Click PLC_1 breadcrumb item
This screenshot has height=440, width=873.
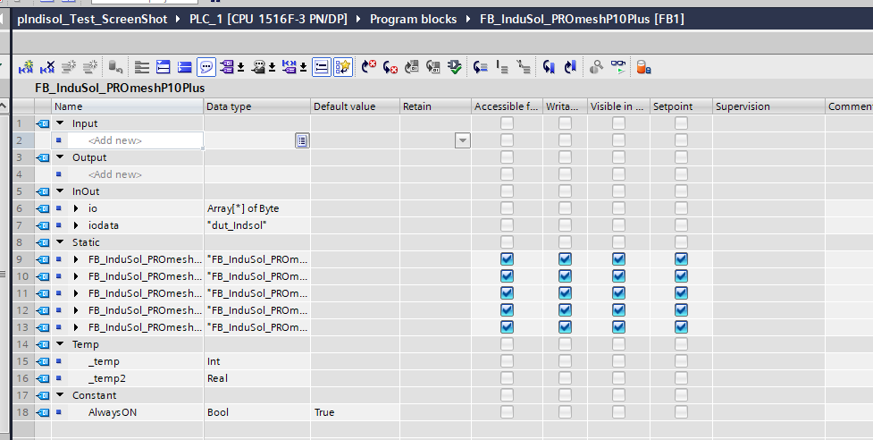click(x=268, y=19)
